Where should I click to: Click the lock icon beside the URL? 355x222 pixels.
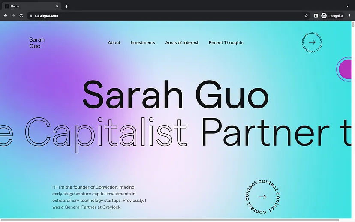point(31,15)
